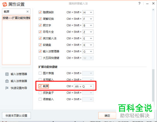
Task: Open the 图片表情 key dropdown
Action: click(x=88, y=73)
